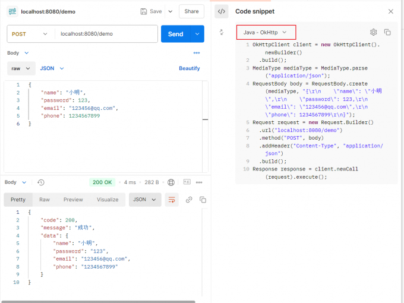The image size is (404, 303).
Task: Copy the code snippet to clipboard
Action: coord(387,32)
